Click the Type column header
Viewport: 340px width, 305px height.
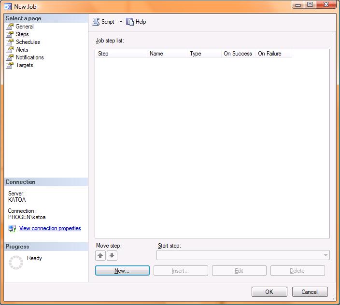click(204, 54)
